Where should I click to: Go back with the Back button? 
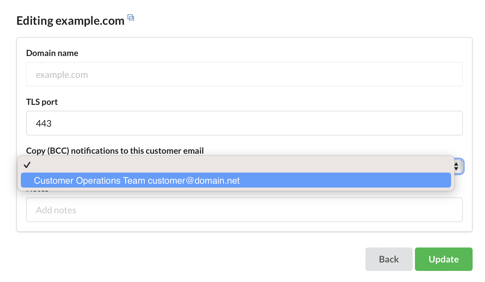[389, 259]
